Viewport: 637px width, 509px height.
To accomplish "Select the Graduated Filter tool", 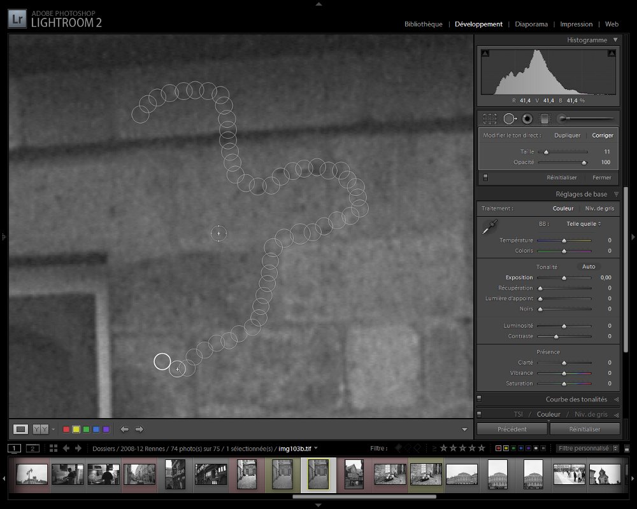I will [x=545, y=118].
